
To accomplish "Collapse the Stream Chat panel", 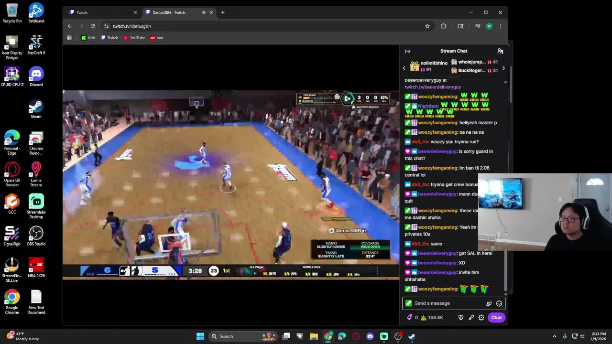I will (x=407, y=51).
